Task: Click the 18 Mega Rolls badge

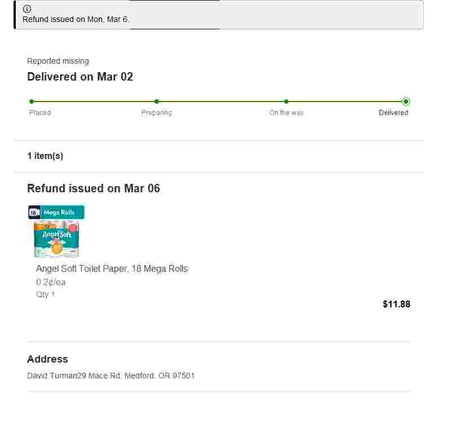Action: (x=56, y=212)
